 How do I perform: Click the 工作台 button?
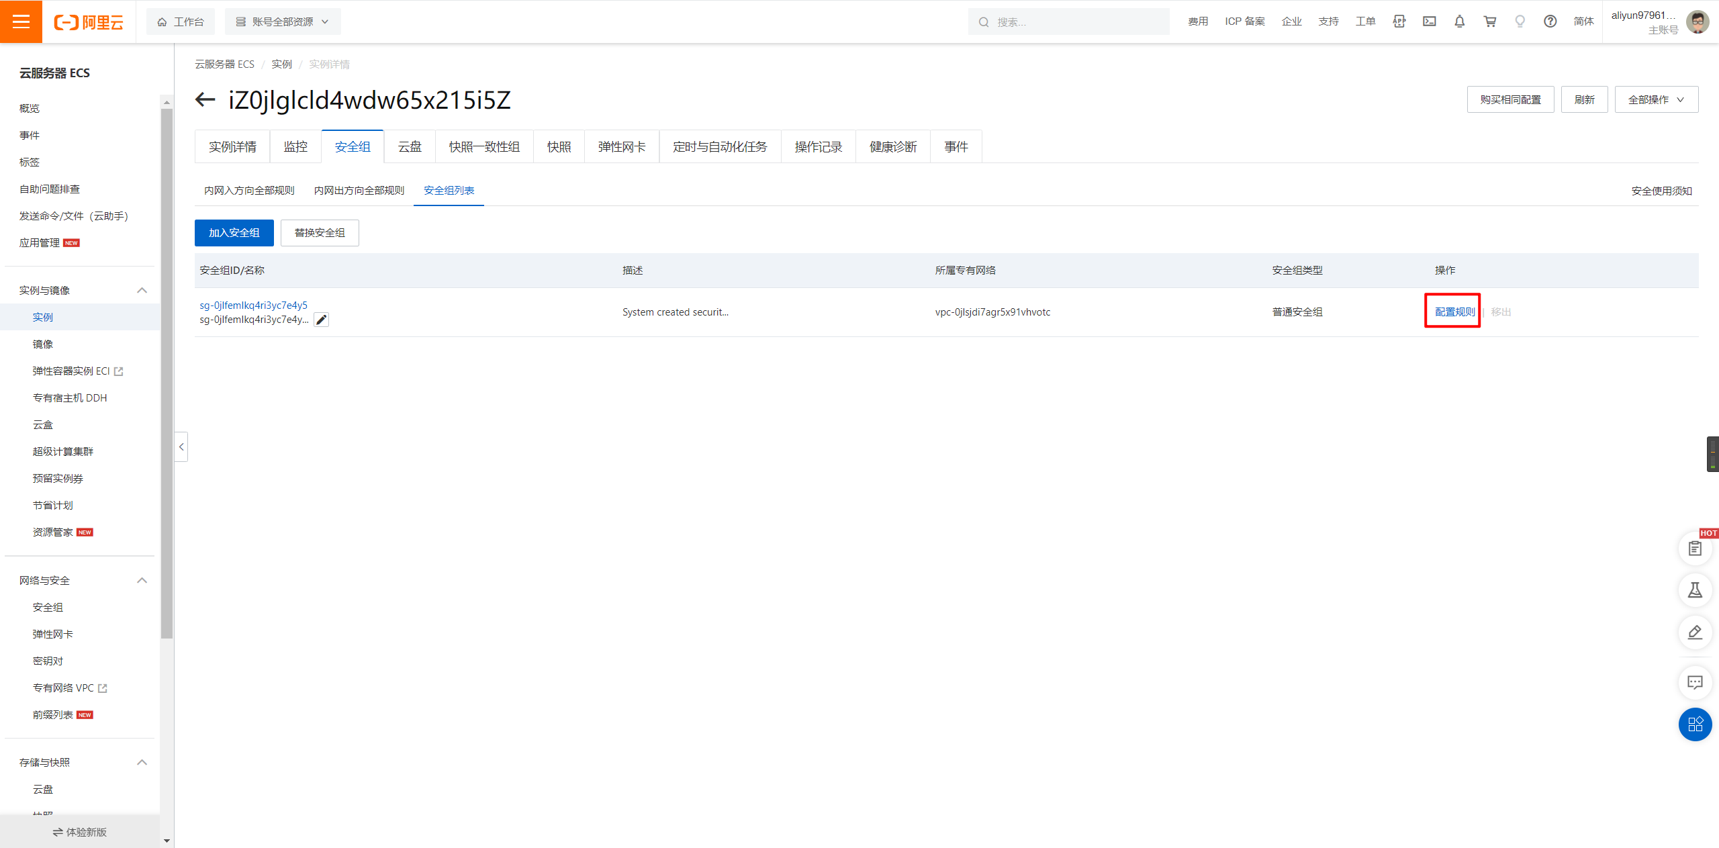[x=181, y=22]
